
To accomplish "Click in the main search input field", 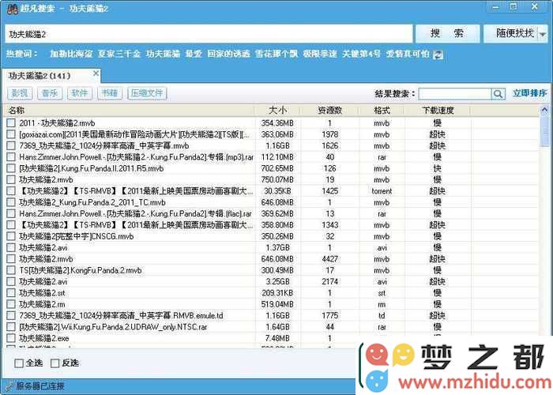I will (209, 34).
